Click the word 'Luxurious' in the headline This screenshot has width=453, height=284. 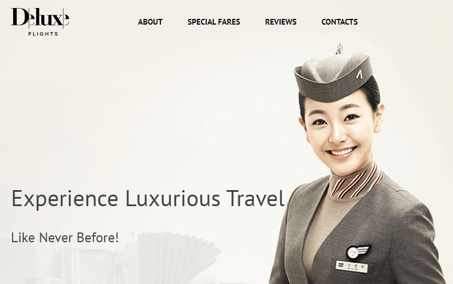click(x=173, y=199)
